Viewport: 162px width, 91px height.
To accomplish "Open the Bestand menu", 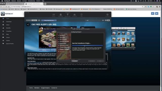I will pos(13,1).
